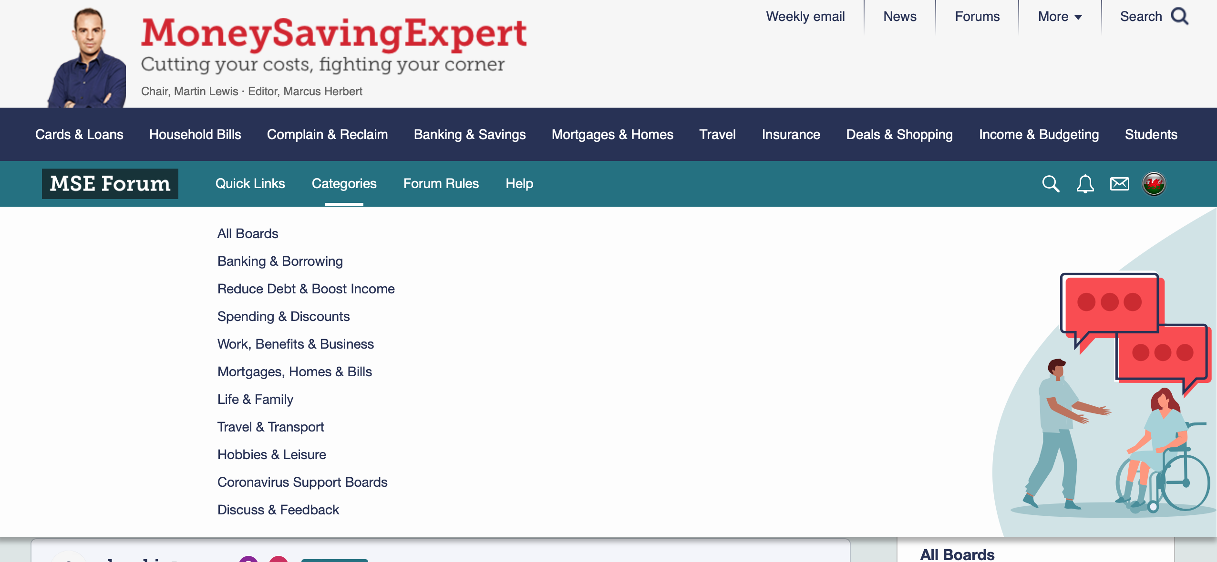Open the forum search magnifier icon
Image resolution: width=1217 pixels, height=562 pixels.
[1051, 184]
